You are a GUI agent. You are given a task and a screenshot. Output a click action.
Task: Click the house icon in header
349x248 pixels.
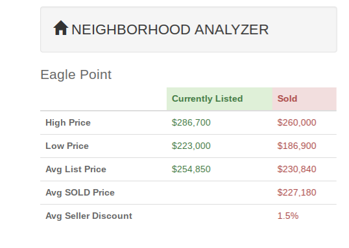tap(60, 28)
